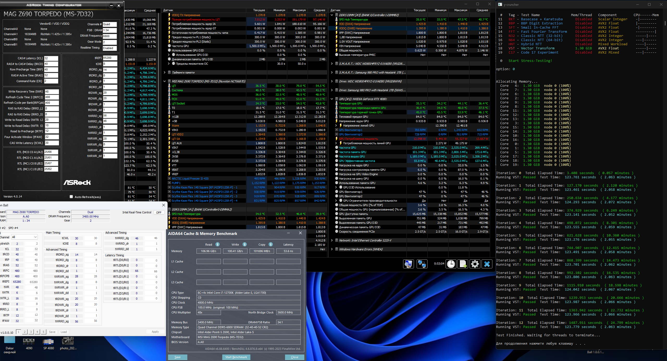Click the networked monitors icon
The width and height of the screenshot is (667, 361).
click(422, 264)
